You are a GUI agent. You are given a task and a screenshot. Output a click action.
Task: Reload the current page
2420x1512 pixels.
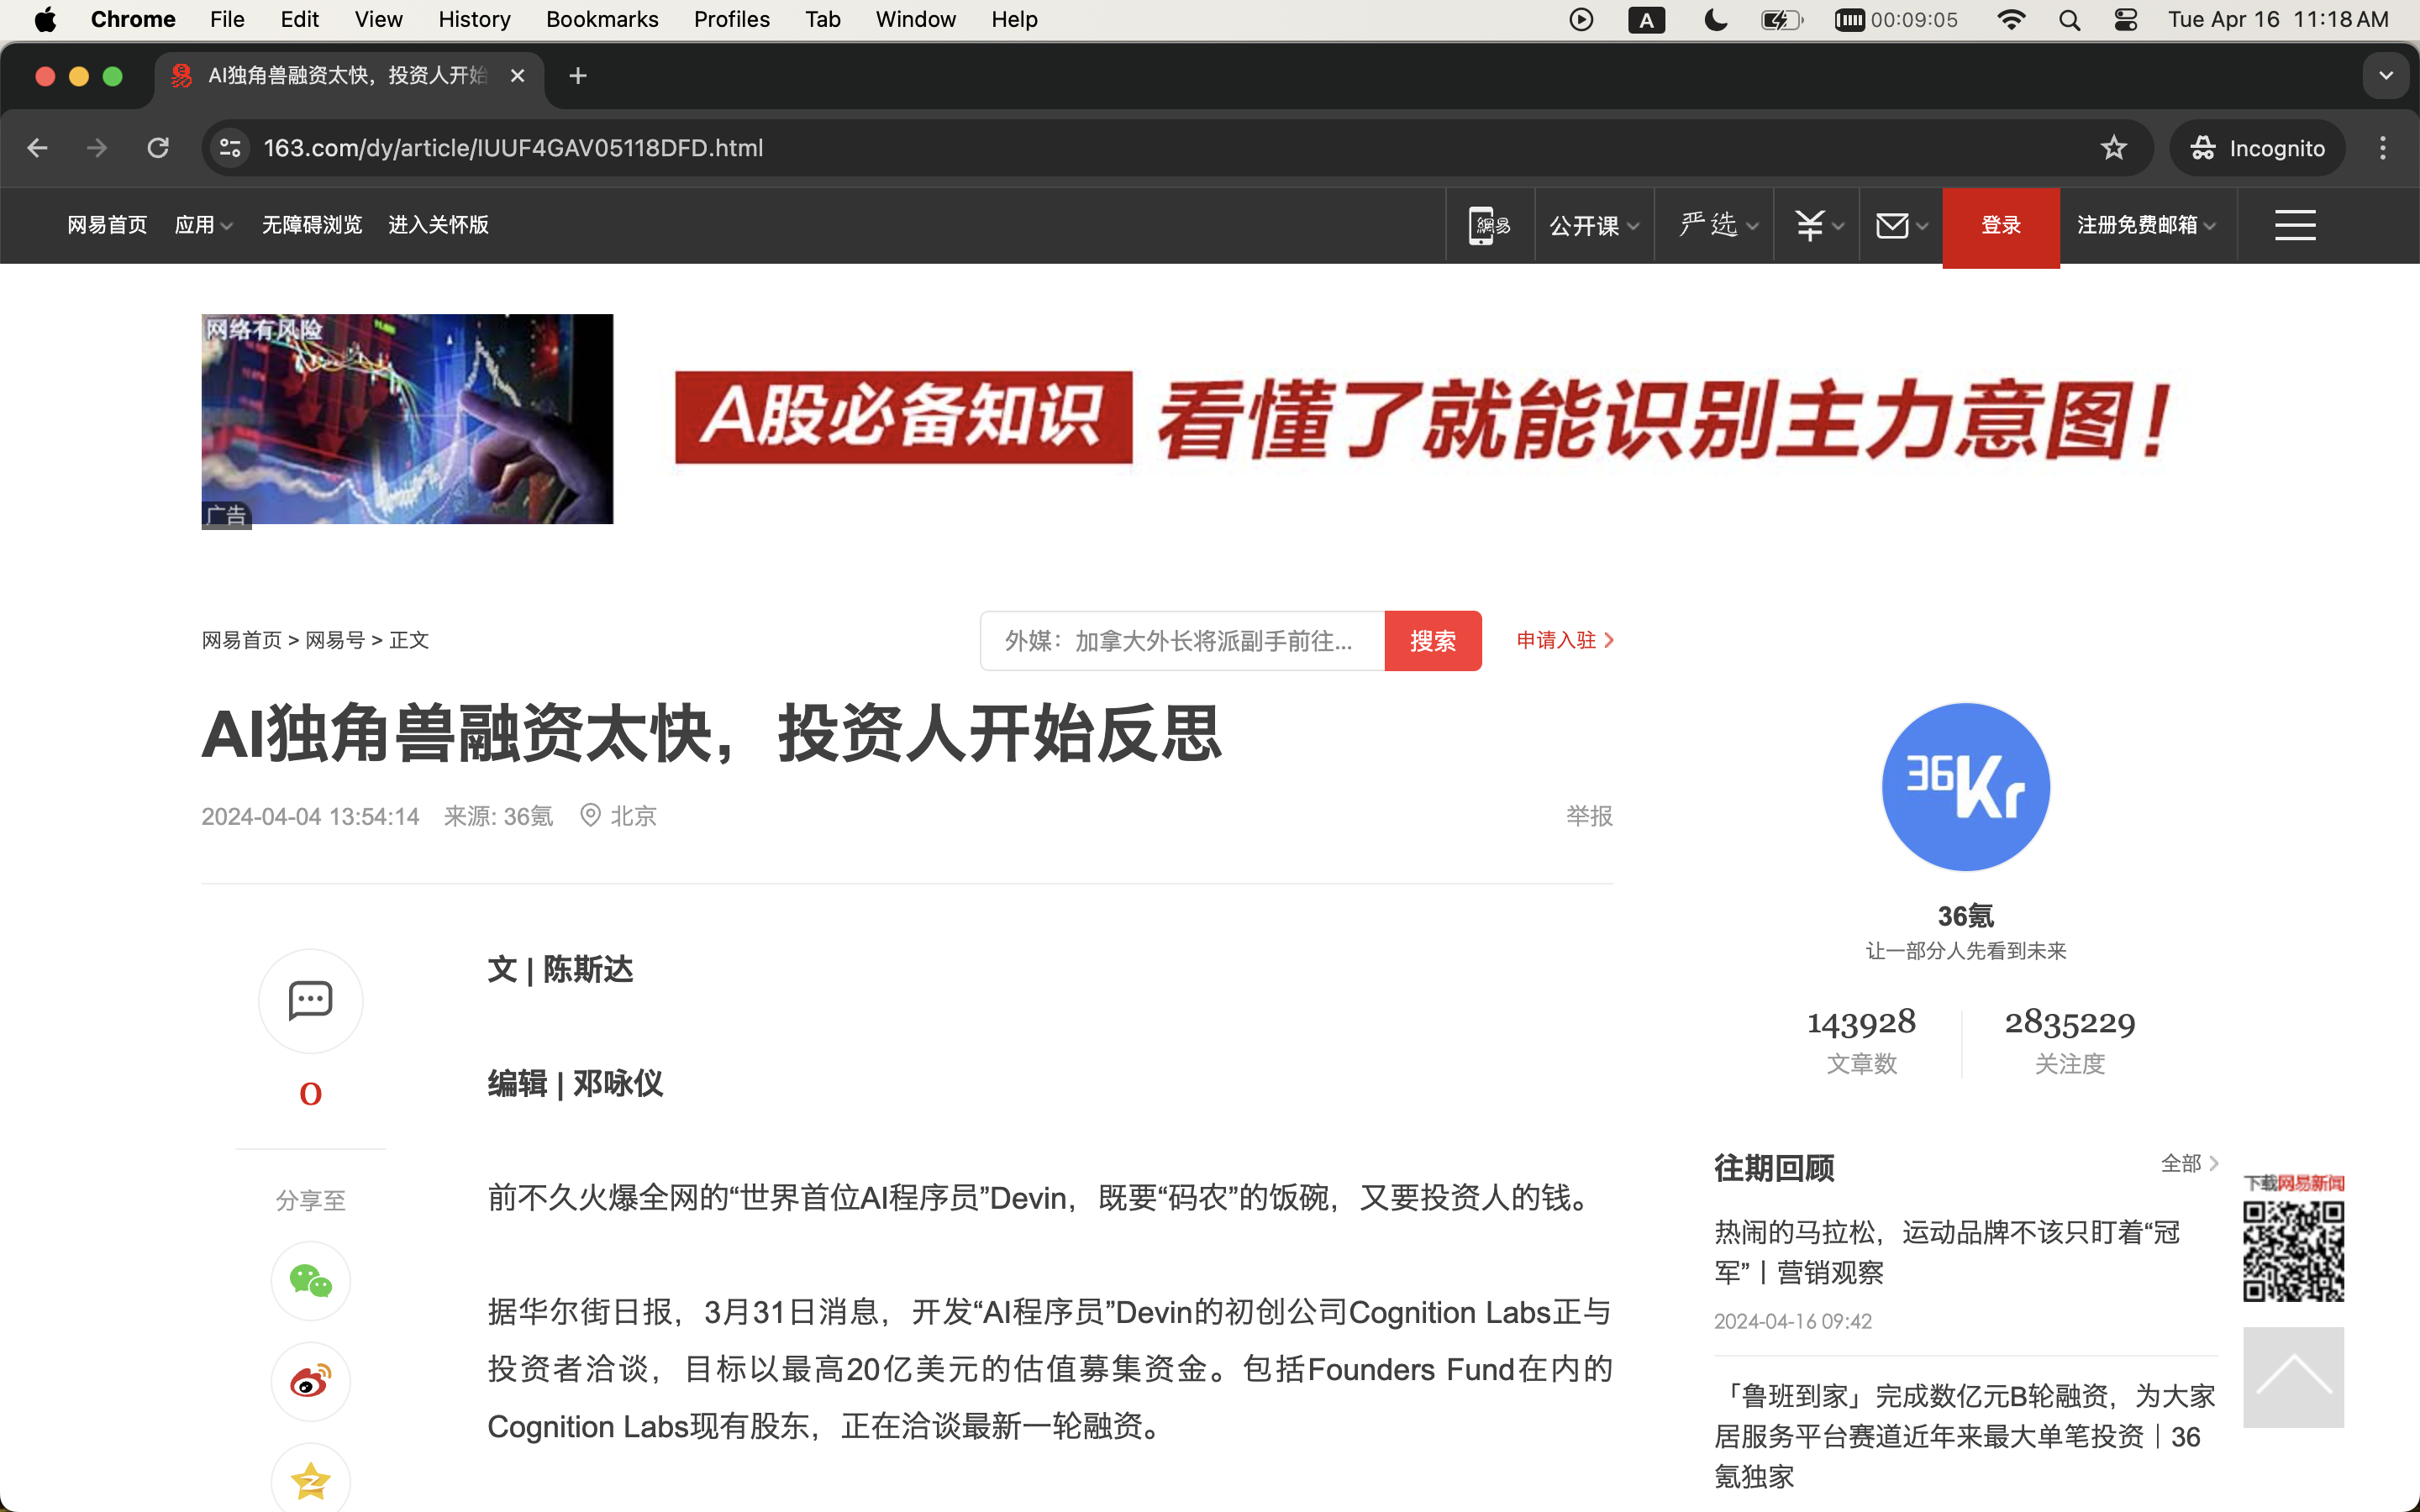(158, 148)
